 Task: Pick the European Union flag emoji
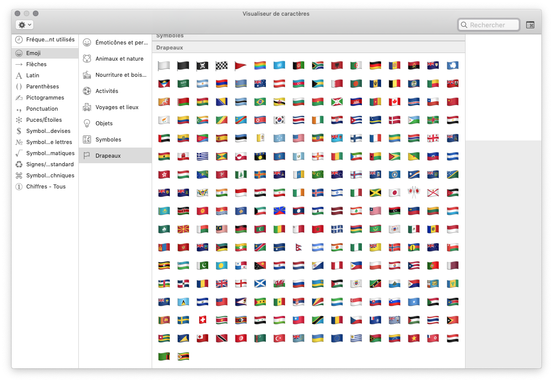337,339
